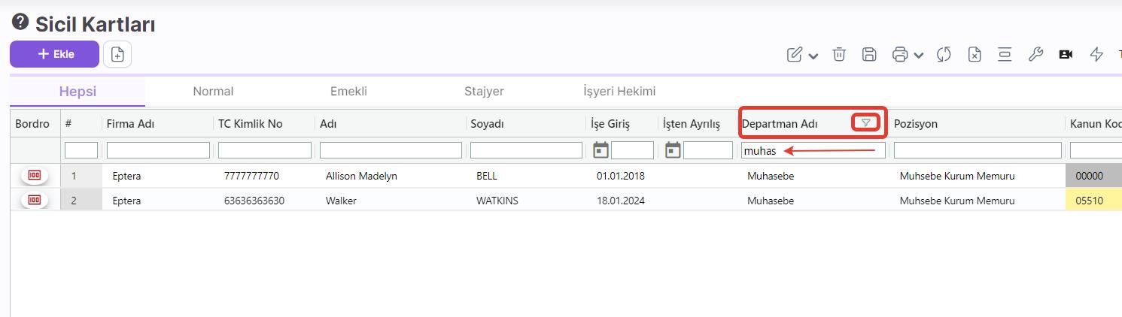This screenshot has height=317, width=1122.
Task: Open the İşe Giriş calendar picker
Action: 601,150
